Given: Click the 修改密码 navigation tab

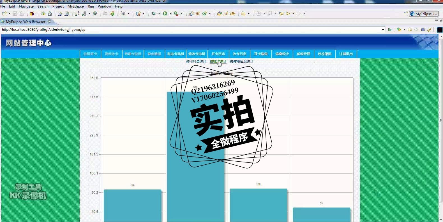Looking at the screenshot, I should [325, 54].
